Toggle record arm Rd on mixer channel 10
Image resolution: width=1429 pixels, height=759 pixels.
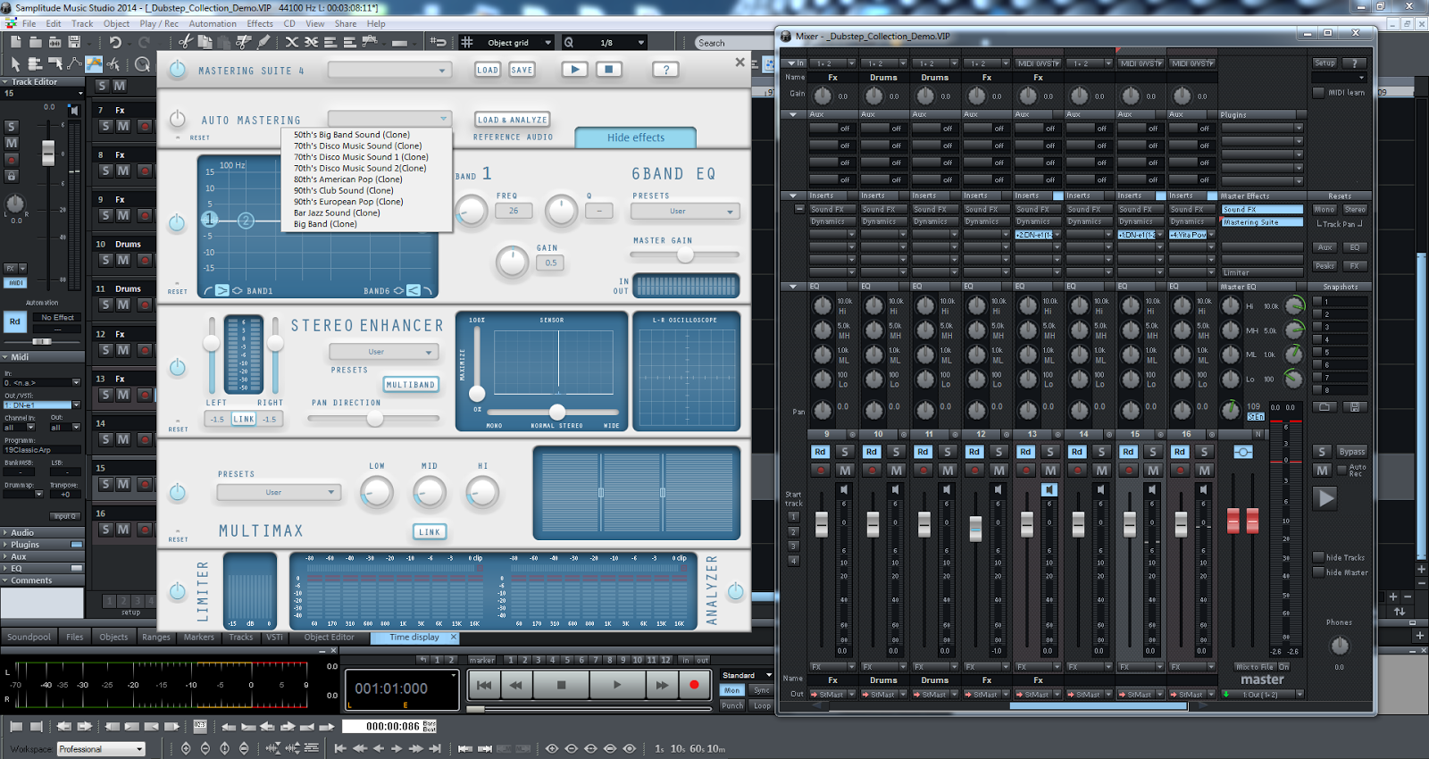click(872, 452)
